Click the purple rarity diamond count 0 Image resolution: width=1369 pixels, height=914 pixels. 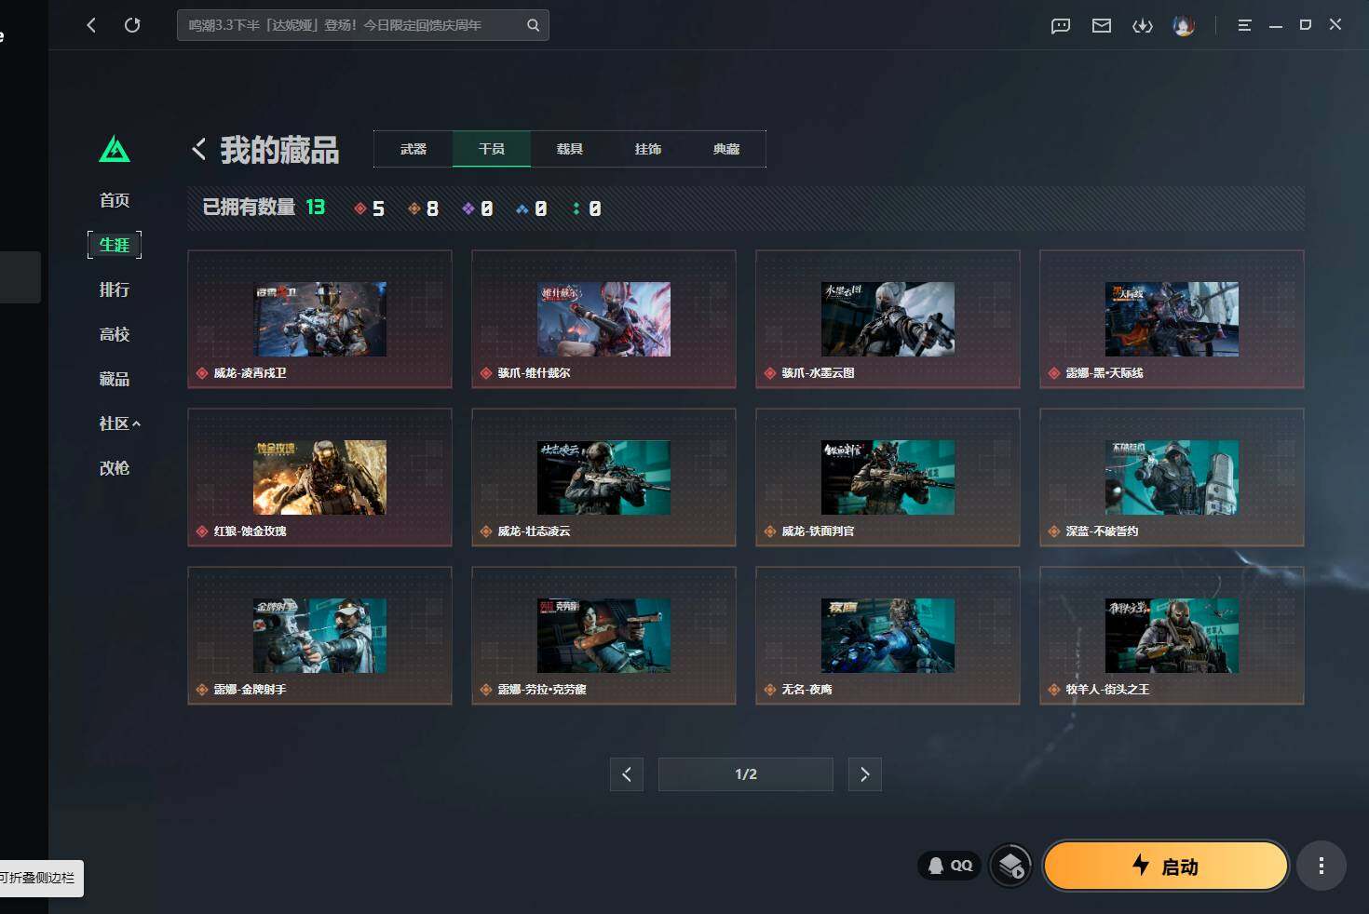[x=478, y=208]
